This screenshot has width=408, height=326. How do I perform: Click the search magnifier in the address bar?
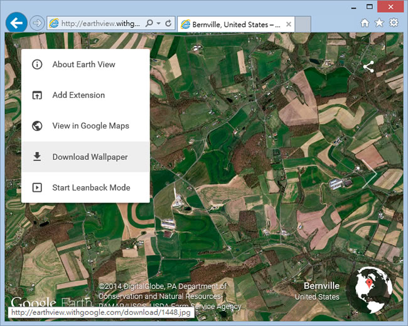tap(149, 23)
